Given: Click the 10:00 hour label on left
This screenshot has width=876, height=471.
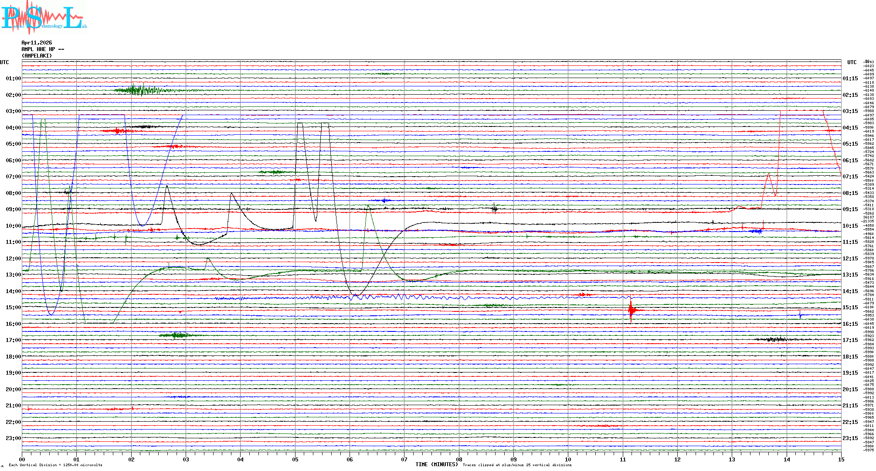Looking at the screenshot, I should point(13,226).
